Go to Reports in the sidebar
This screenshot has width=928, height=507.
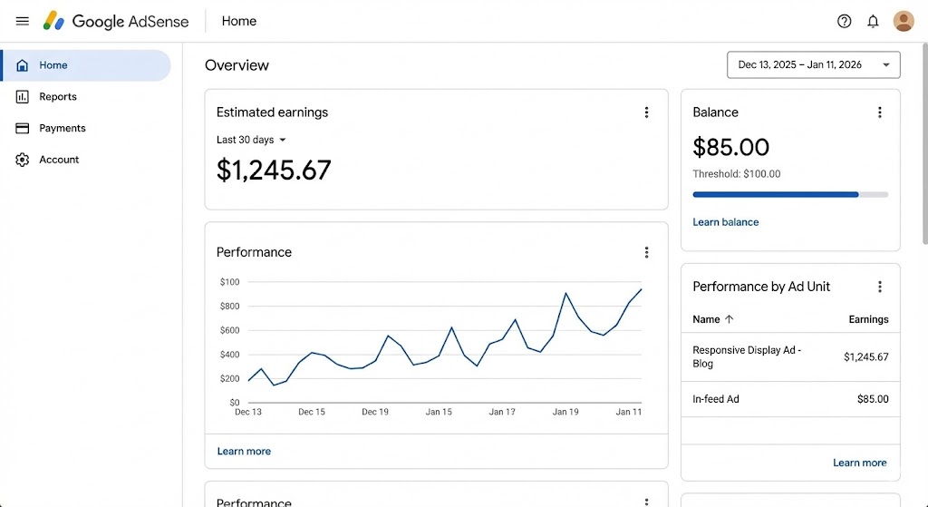click(x=58, y=97)
